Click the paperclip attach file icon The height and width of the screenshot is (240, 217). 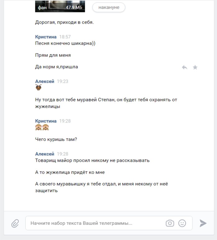coord(15,223)
